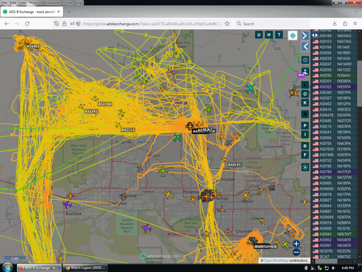Open the View menu
Viewport: 362px width, 272px height.
[x=22, y=3]
